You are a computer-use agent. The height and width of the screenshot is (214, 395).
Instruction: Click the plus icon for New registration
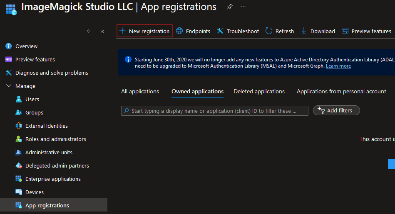pyautogui.click(x=122, y=31)
